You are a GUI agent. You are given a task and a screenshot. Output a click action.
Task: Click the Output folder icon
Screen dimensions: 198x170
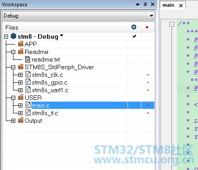point(21,120)
